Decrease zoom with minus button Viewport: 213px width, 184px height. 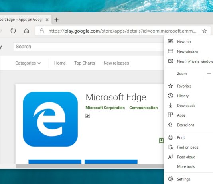[209, 73]
